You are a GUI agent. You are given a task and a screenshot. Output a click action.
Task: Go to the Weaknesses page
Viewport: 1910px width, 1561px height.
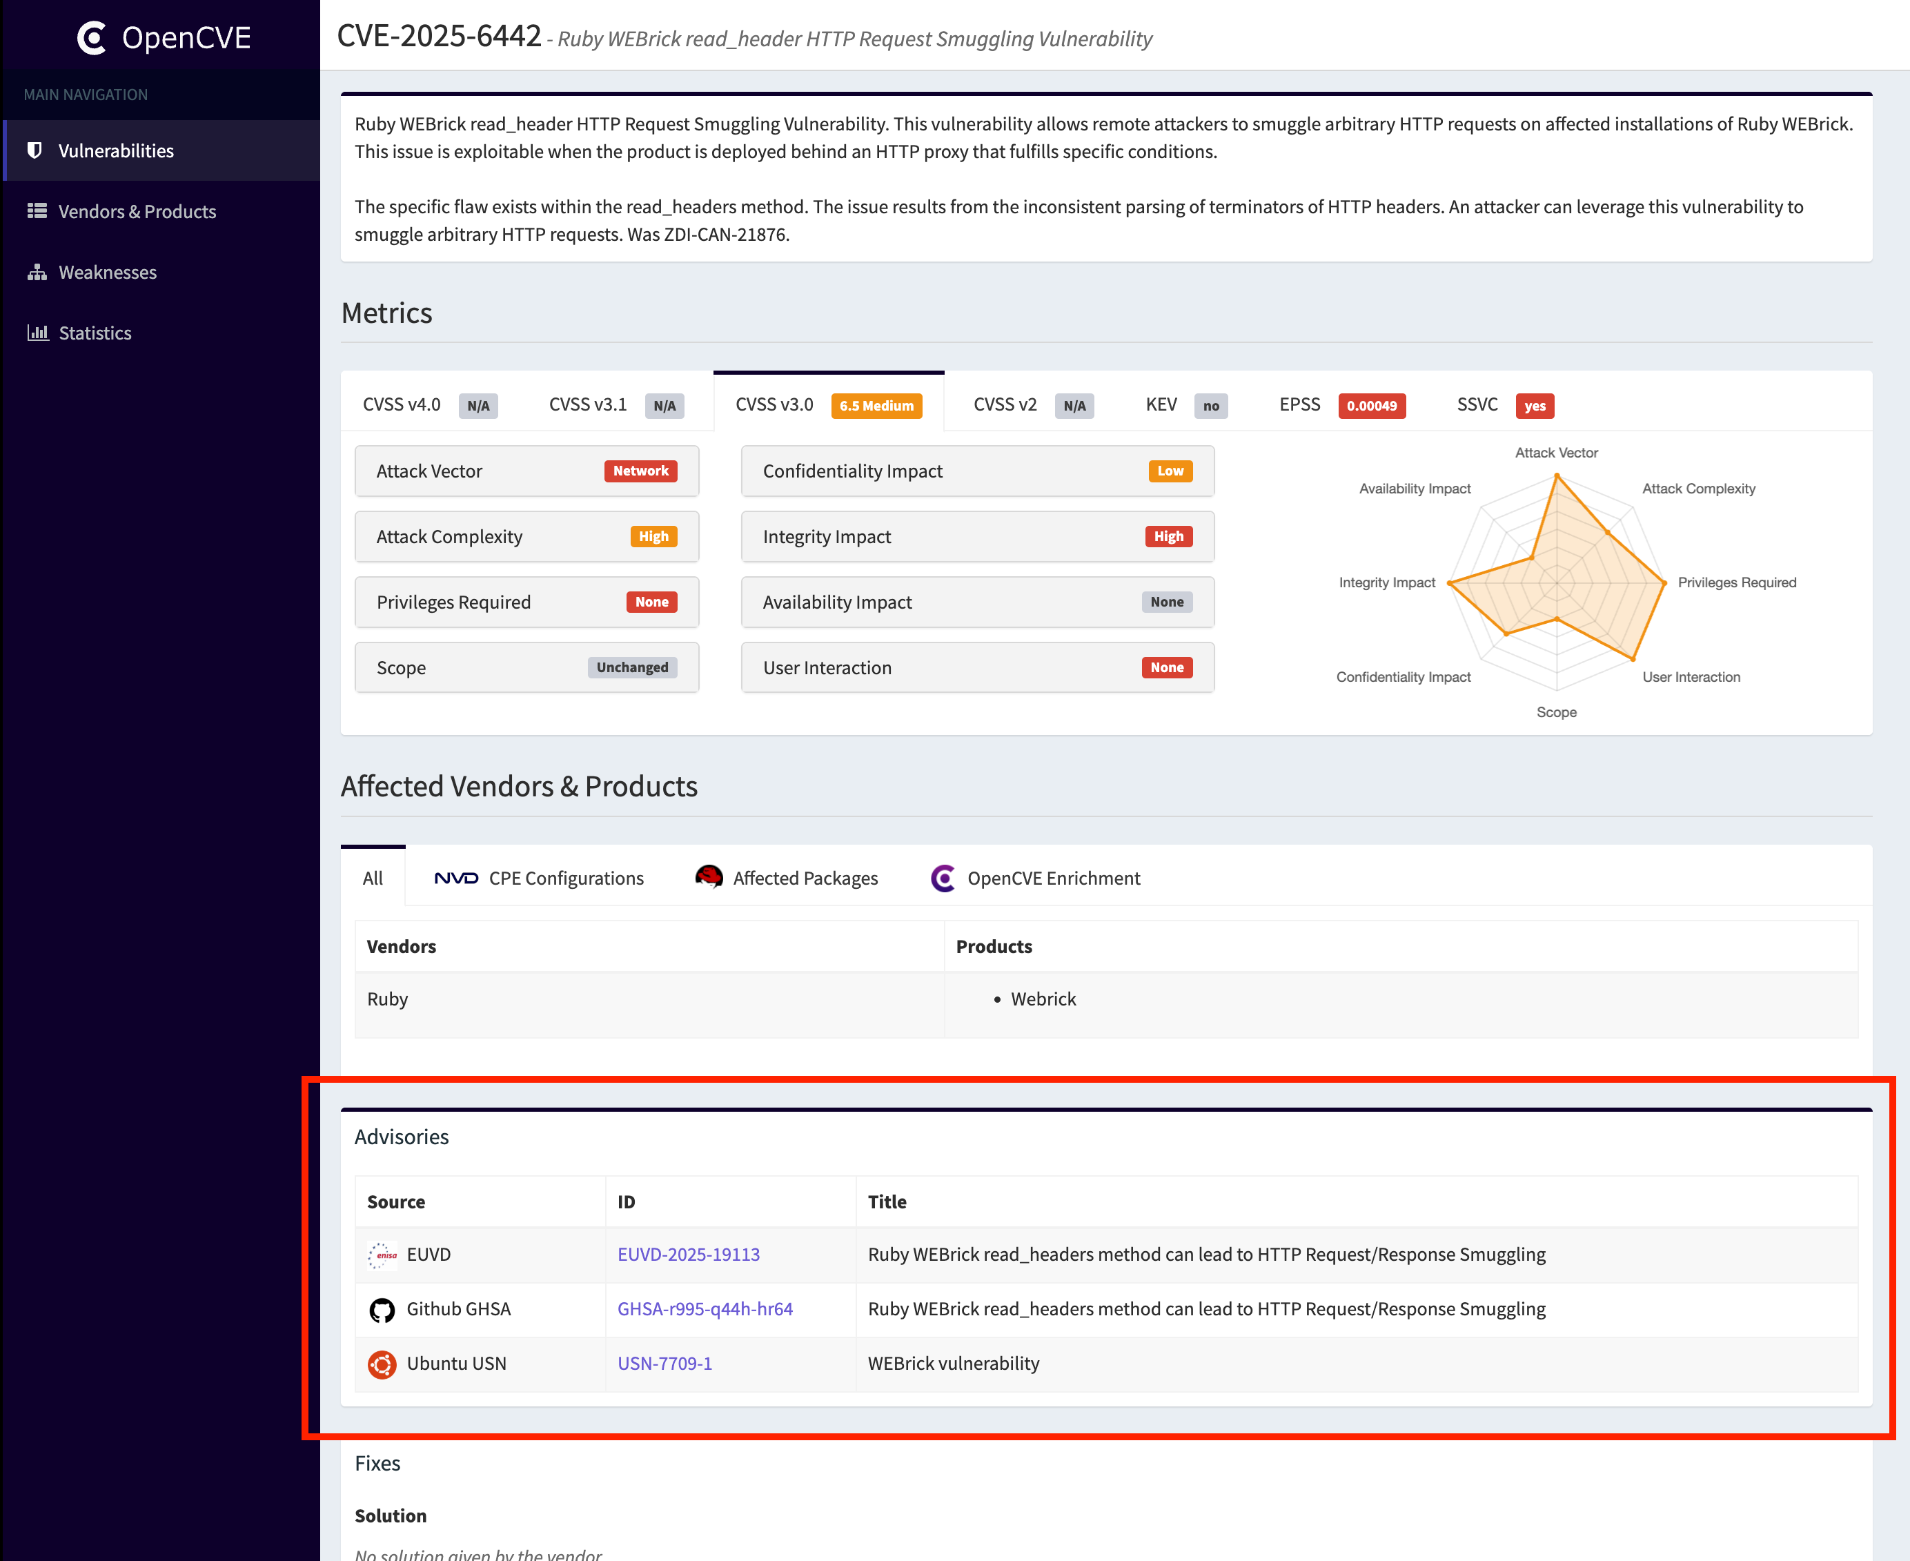(161, 272)
